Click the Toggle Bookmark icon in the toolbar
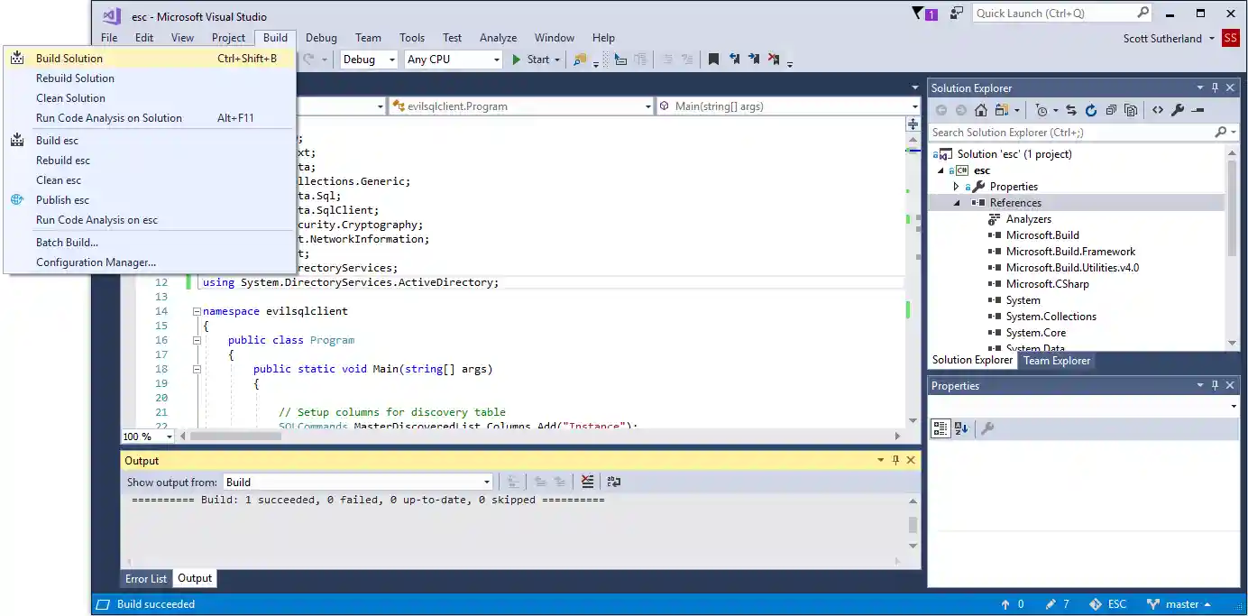Screen dimensions: 1248x616 (713, 60)
